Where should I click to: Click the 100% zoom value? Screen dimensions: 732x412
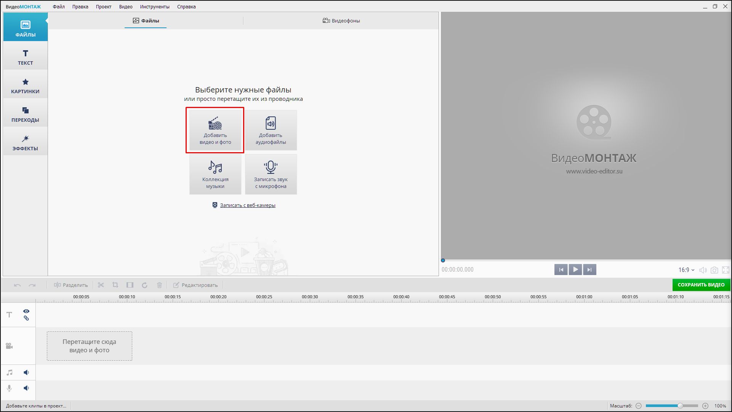pos(720,406)
